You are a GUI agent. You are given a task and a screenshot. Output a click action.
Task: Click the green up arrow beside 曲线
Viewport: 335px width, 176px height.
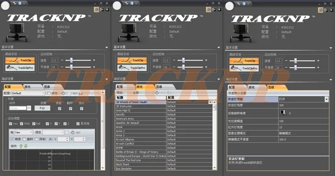tap(21, 146)
